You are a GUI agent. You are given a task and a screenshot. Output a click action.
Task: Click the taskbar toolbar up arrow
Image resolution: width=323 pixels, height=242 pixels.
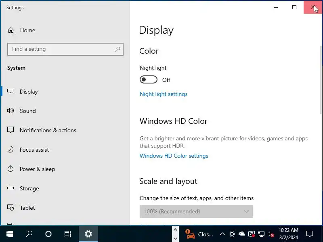pyautogui.click(x=175, y=229)
